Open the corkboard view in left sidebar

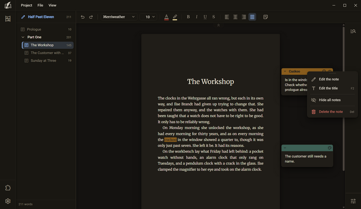click(8, 18)
